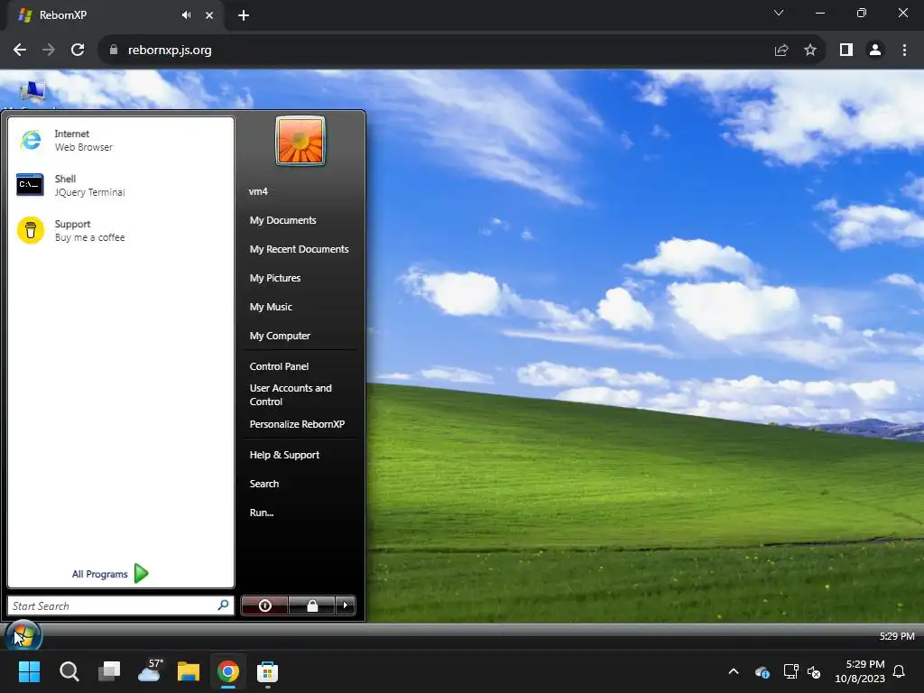Open the notifications bell
The height and width of the screenshot is (693, 924).
click(x=900, y=671)
